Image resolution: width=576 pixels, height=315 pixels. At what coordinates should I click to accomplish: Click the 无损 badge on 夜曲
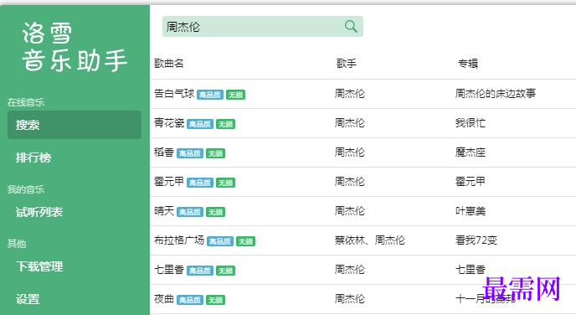pyautogui.click(x=216, y=300)
